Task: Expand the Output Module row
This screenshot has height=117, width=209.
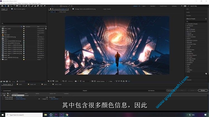Action: [3, 99]
